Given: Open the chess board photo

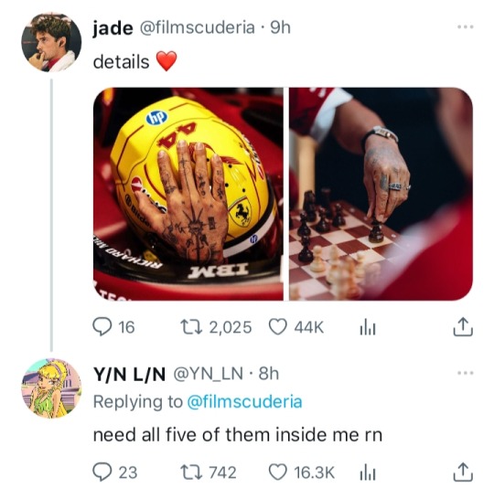Looking at the screenshot, I should pos(381,194).
